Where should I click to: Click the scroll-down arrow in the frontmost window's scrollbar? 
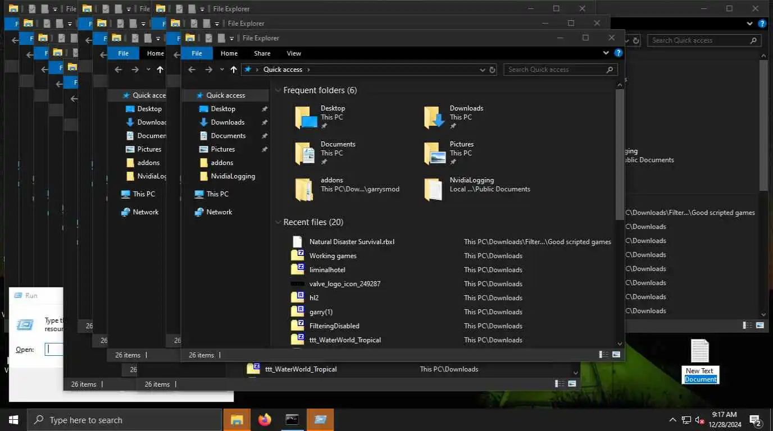pos(620,343)
